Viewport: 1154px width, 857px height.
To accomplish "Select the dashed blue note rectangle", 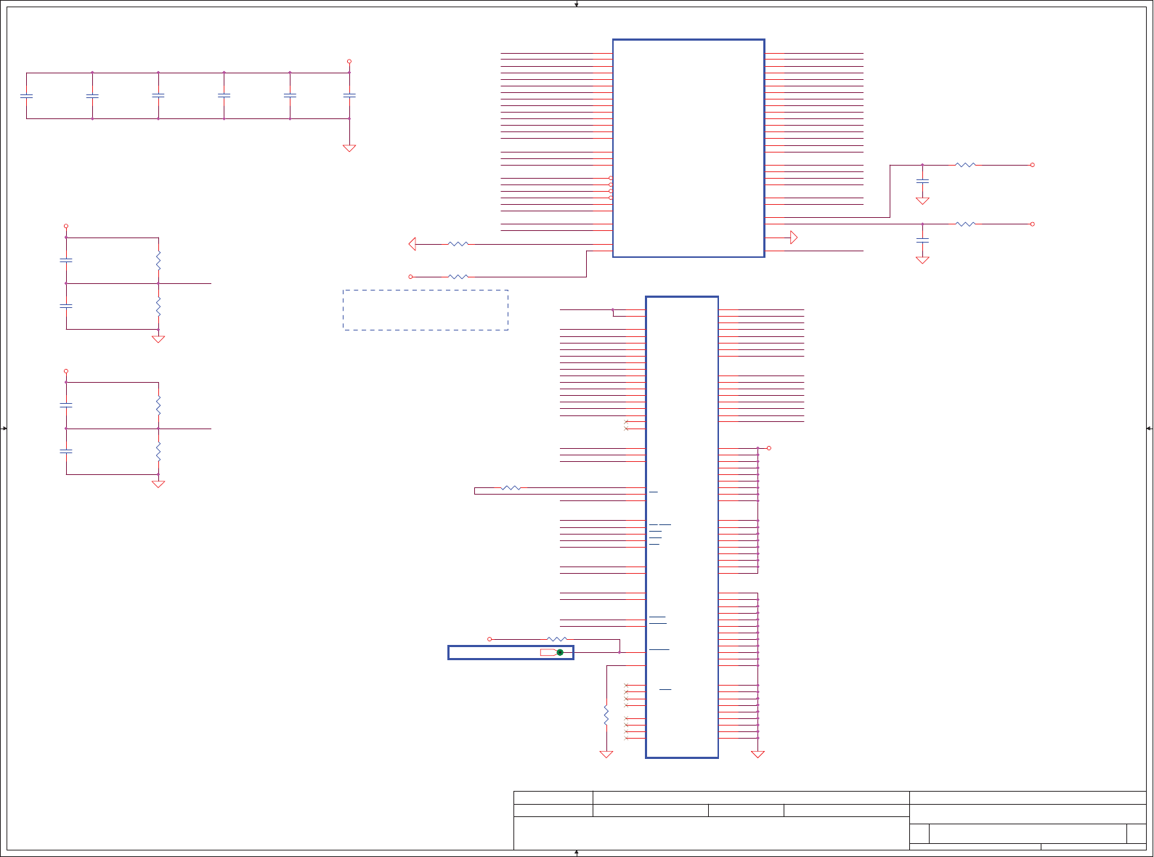I will pyautogui.click(x=426, y=310).
